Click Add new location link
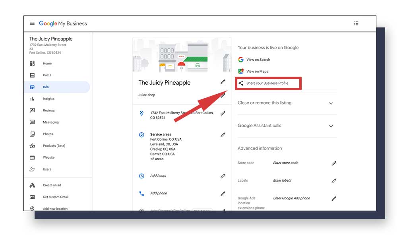The height and width of the screenshot is (246, 407). coord(55,208)
